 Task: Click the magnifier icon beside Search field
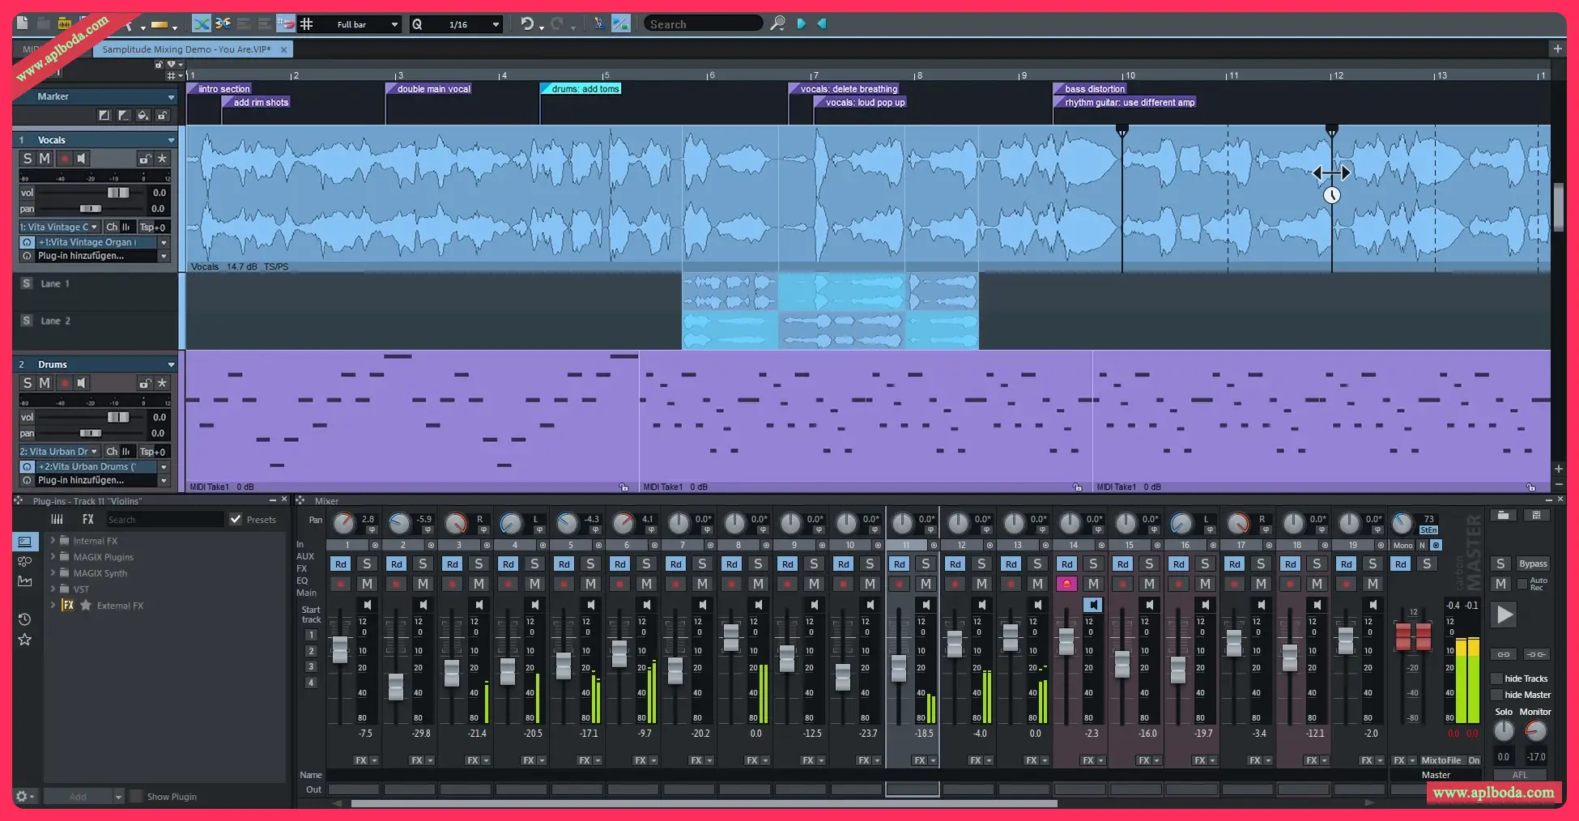(x=777, y=24)
